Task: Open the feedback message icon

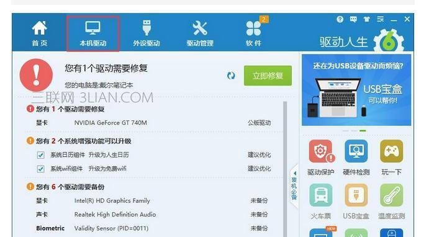Action: [353, 19]
